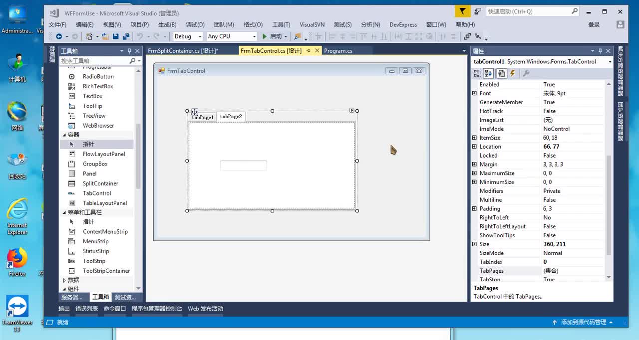Click the Package Manager Console tab
639x340 pixels.
click(x=157, y=309)
